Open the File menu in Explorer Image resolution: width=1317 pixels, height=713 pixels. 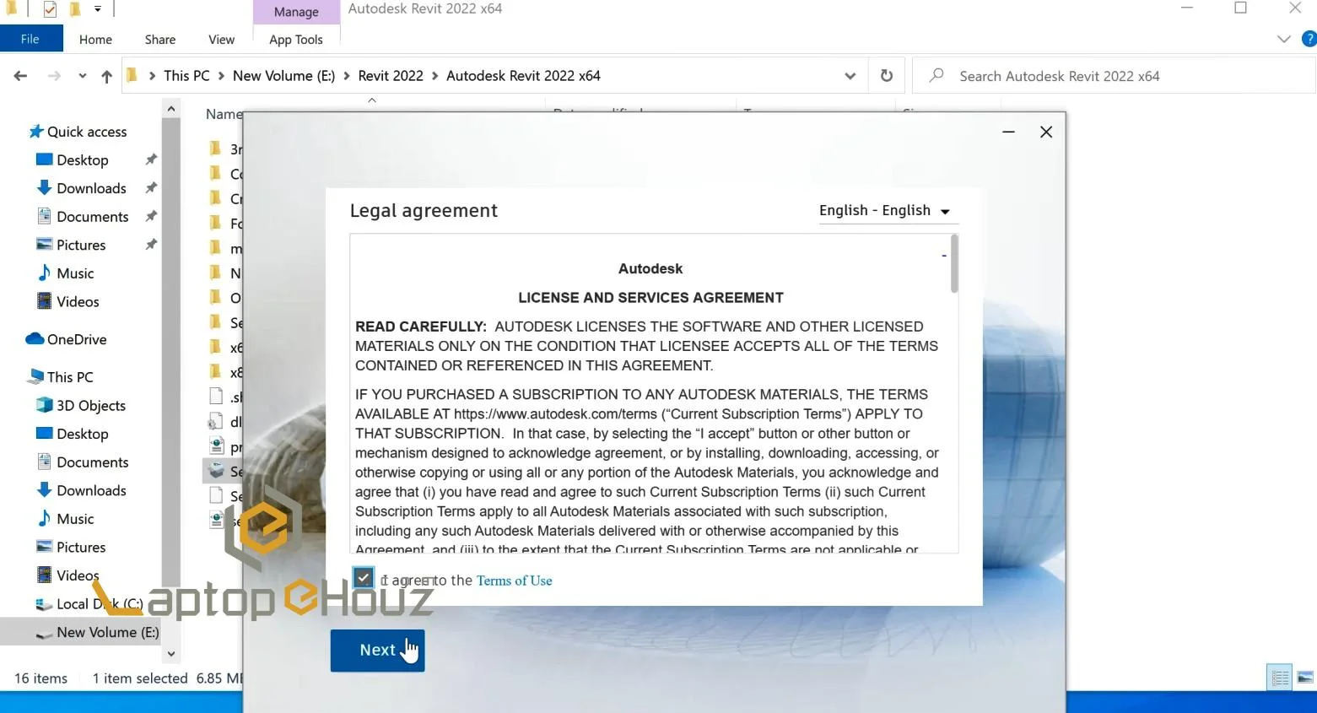(x=30, y=39)
